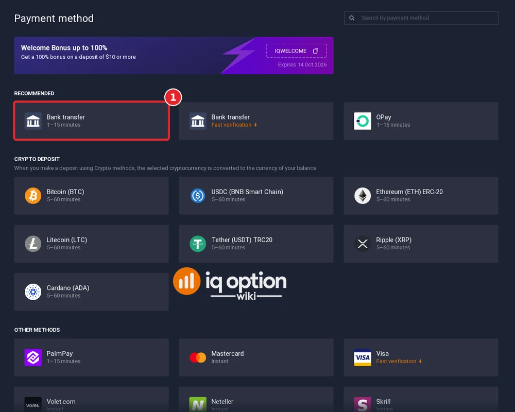Choose the OPay payment card
This screenshot has height=412, width=515.
421,121
